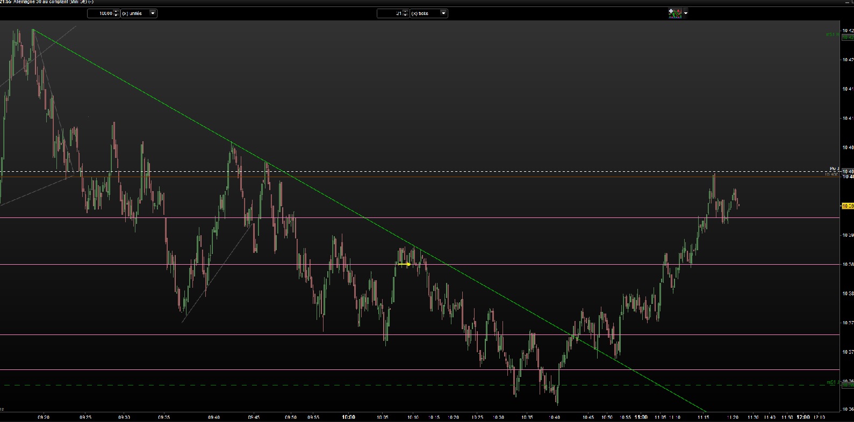The height and width of the screenshot is (422, 854).
Task: Open the dropdown arrow beside indicator icon
Action: pos(686,13)
